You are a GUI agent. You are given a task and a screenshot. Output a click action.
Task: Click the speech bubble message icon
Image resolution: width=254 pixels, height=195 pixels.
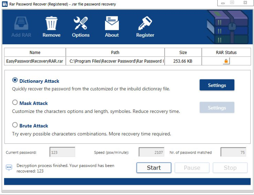(9, 167)
